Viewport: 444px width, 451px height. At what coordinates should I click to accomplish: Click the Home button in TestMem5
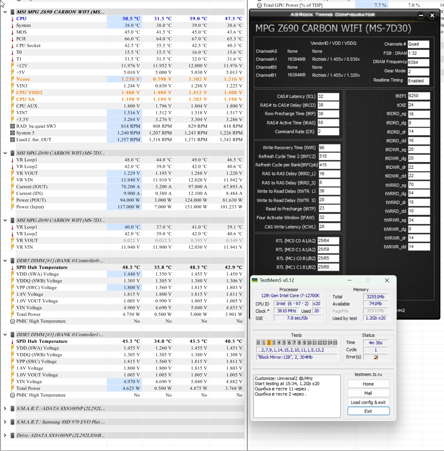(x=368, y=384)
